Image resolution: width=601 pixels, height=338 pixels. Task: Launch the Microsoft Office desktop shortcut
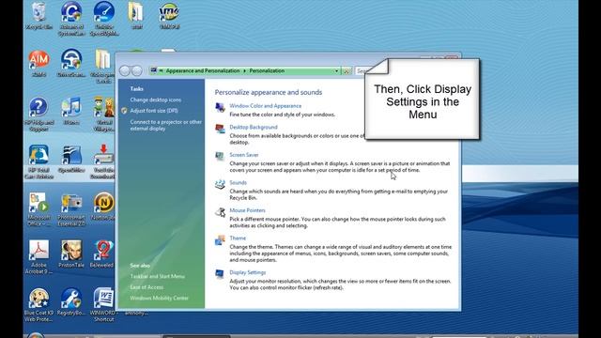(39, 203)
